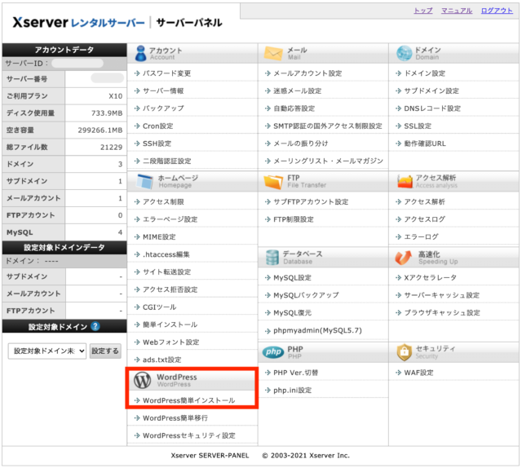Open 二段階認証設定
The image size is (522, 468).
pyautogui.click(x=166, y=161)
